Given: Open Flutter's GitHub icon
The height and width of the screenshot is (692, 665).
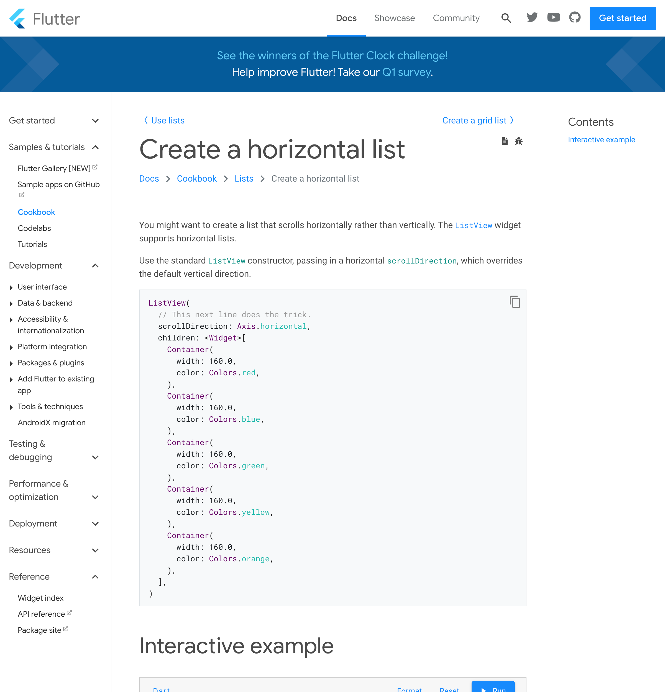Looking at the screenshot, I should click(575, 17).
